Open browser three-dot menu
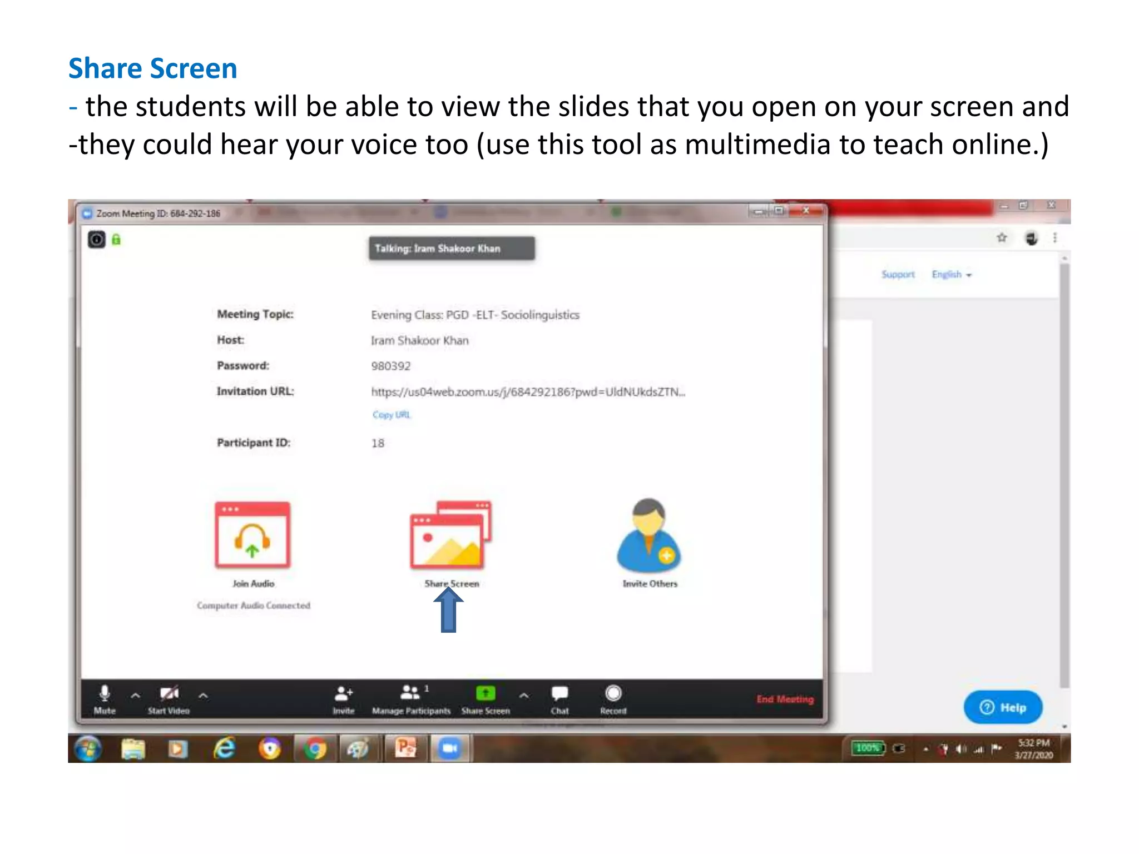This screenshot has height=854, width=1139. 1055,238
